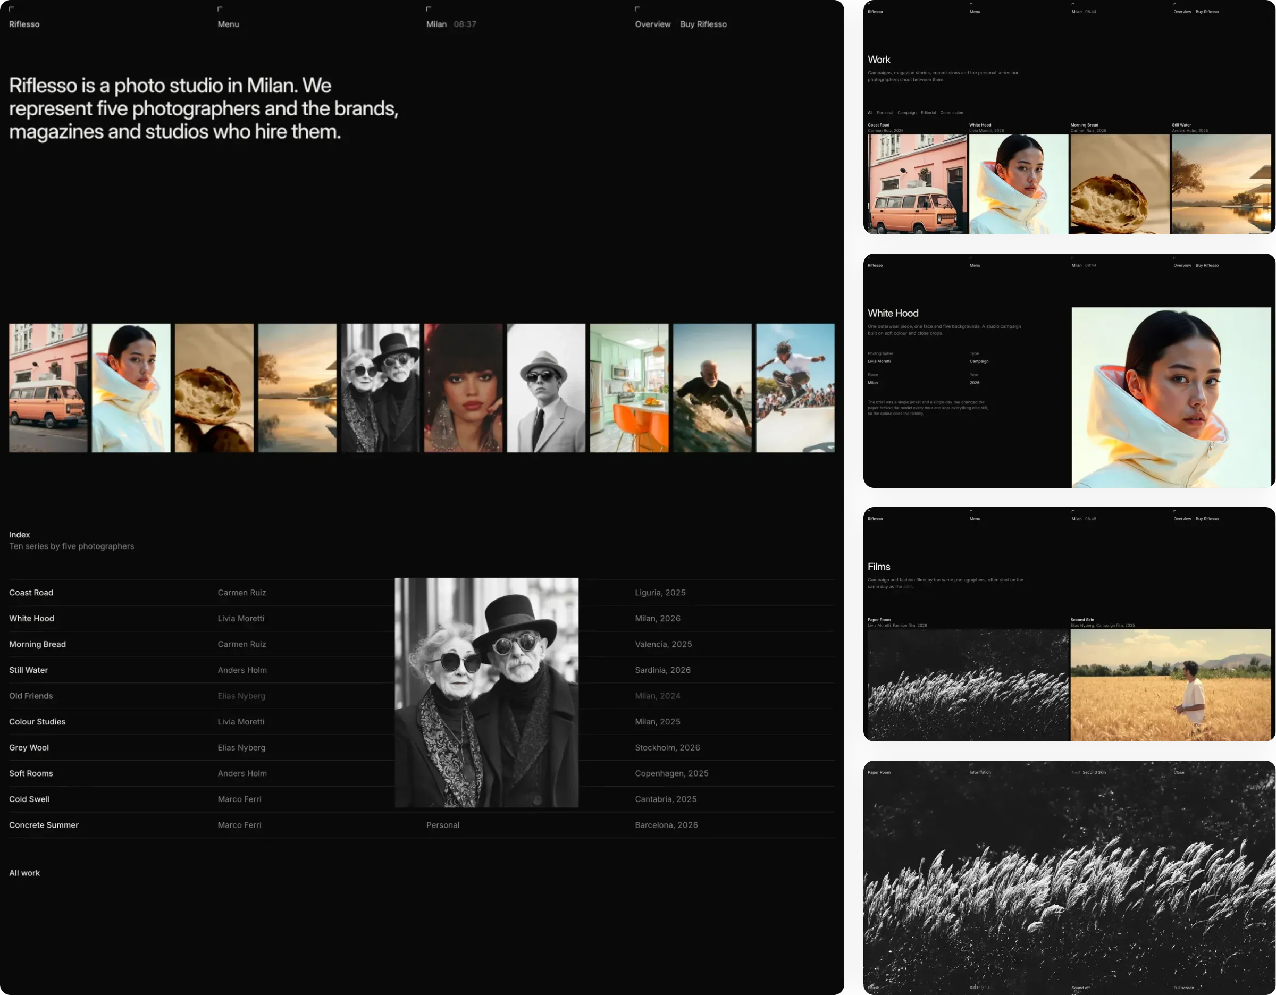Open Grey Wool row in the Index list
The image size is (1276, 995).
click(422, 747)
